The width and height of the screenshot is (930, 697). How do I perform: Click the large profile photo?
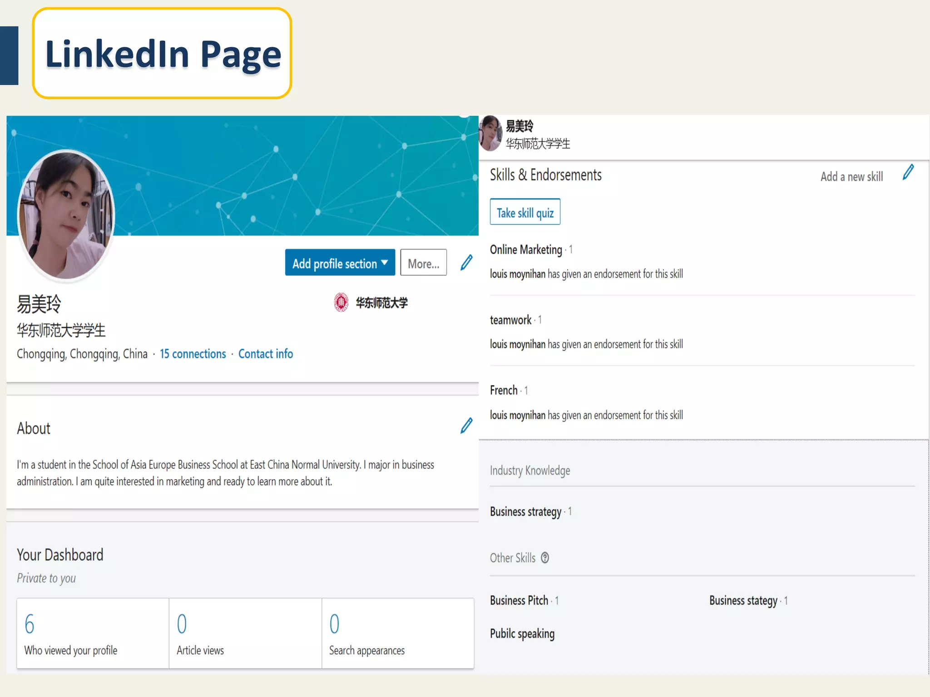(66, 215)
